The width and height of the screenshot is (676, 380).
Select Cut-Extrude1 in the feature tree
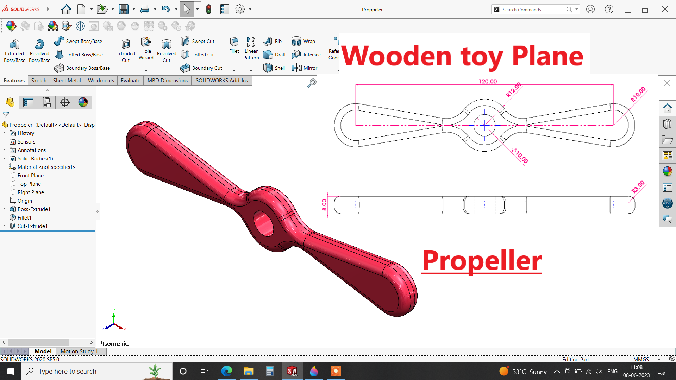(32, 226)
